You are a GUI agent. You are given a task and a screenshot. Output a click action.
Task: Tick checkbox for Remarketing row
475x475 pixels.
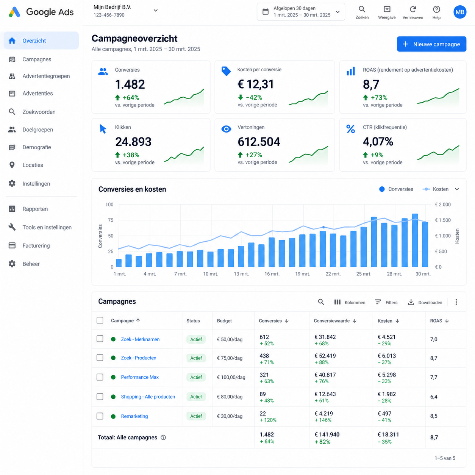[x=100, y=416]
